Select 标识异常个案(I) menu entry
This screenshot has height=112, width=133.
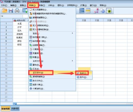[x=52, y=41]
